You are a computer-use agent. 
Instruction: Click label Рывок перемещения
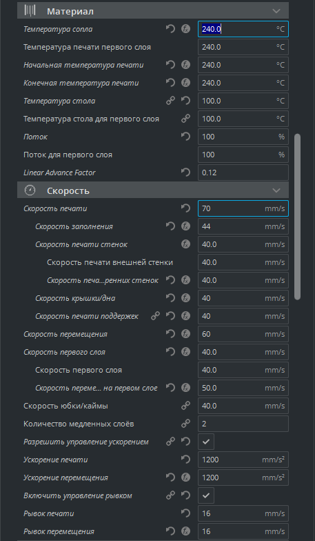[x=59, y=531]
